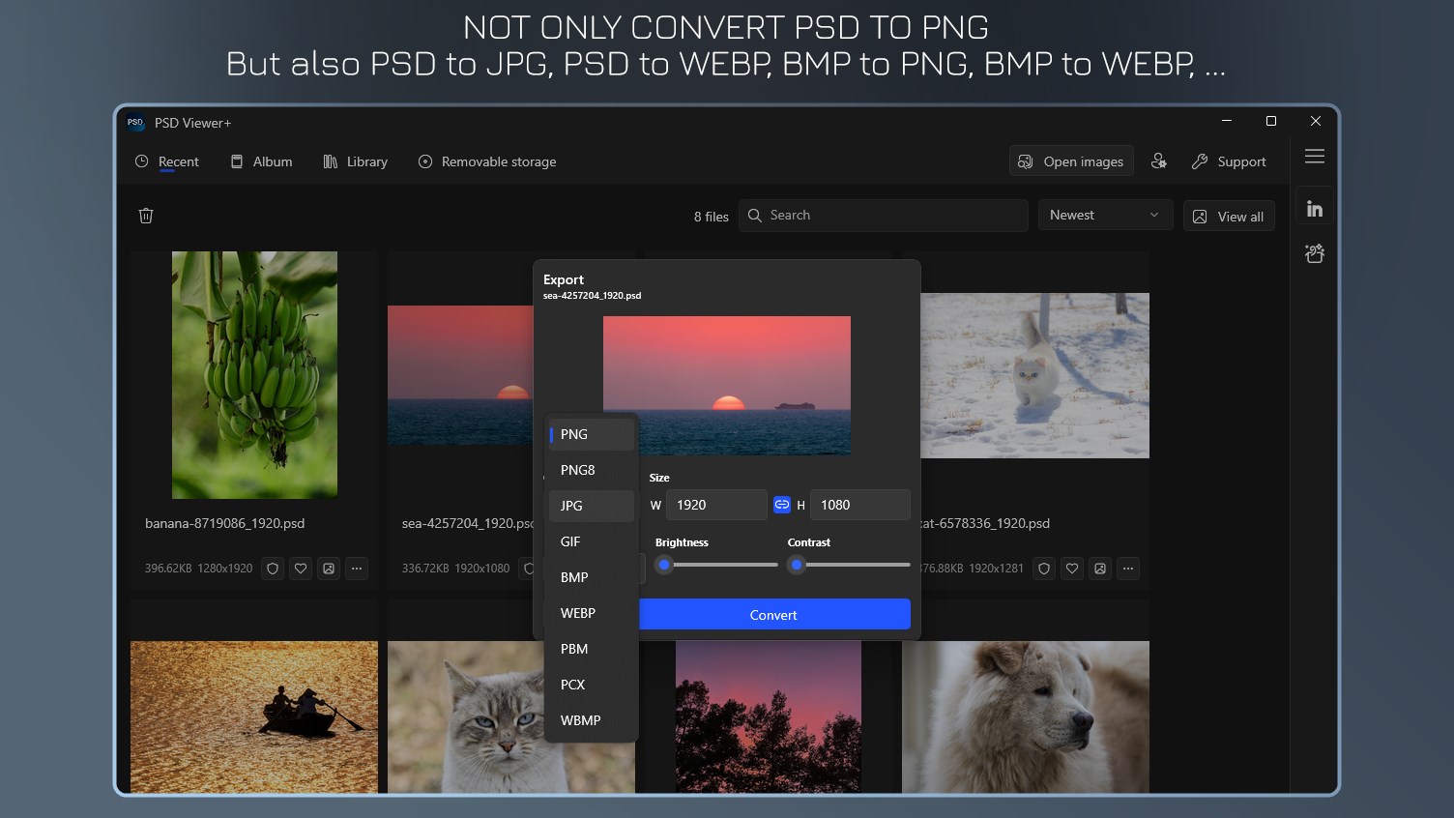Open the Support page

click(1229, 161)
